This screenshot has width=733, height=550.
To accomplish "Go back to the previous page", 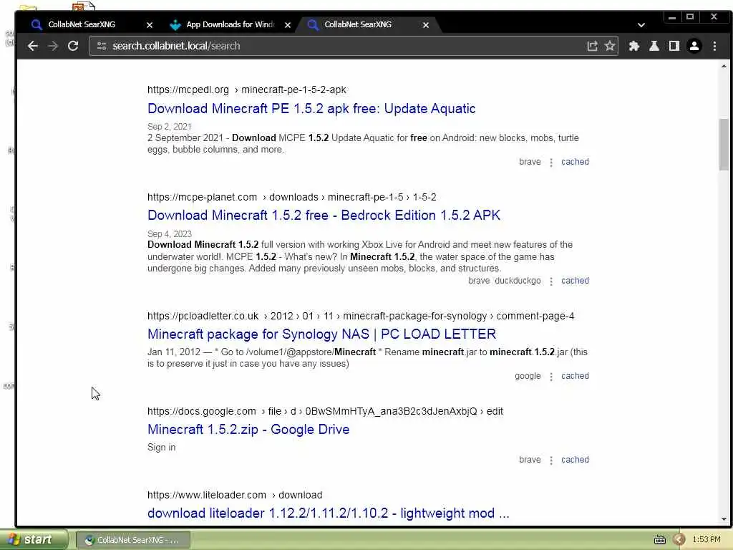I will [x=33, y=46].
